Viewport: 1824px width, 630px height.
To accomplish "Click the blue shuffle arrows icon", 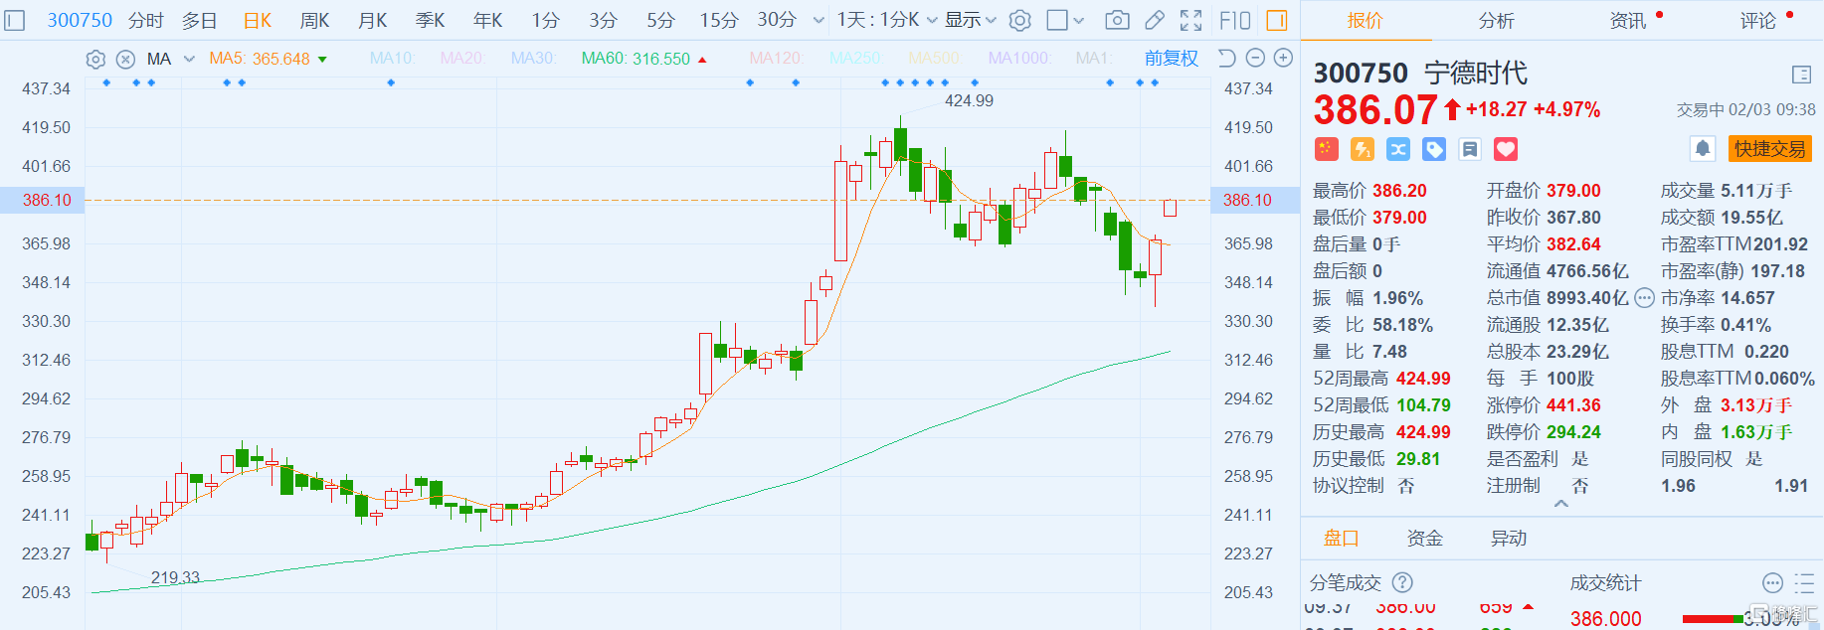I will tap(1398, 149).
